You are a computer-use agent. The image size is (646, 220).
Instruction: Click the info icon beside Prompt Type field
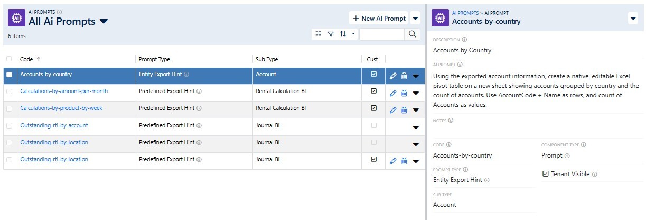486,180
